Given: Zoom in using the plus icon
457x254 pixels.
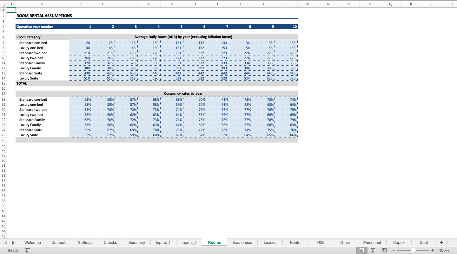Looking at the screenshot, I should point(432,250).
